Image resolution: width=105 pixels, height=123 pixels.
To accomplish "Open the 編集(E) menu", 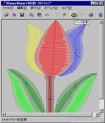I will pyautogui.click(x=22, y=8).
